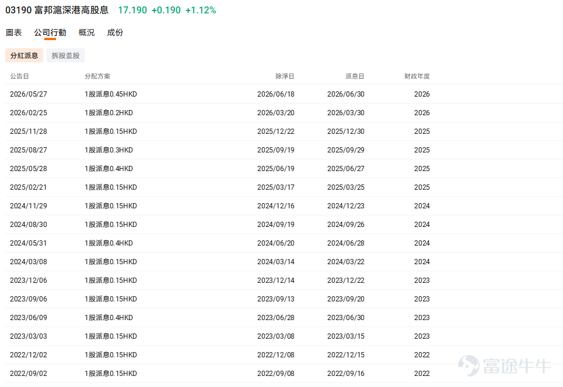563x387 pixels.
Task: Click stock name 03190 富邦滬深港高股息
Action: coord(57,10)
